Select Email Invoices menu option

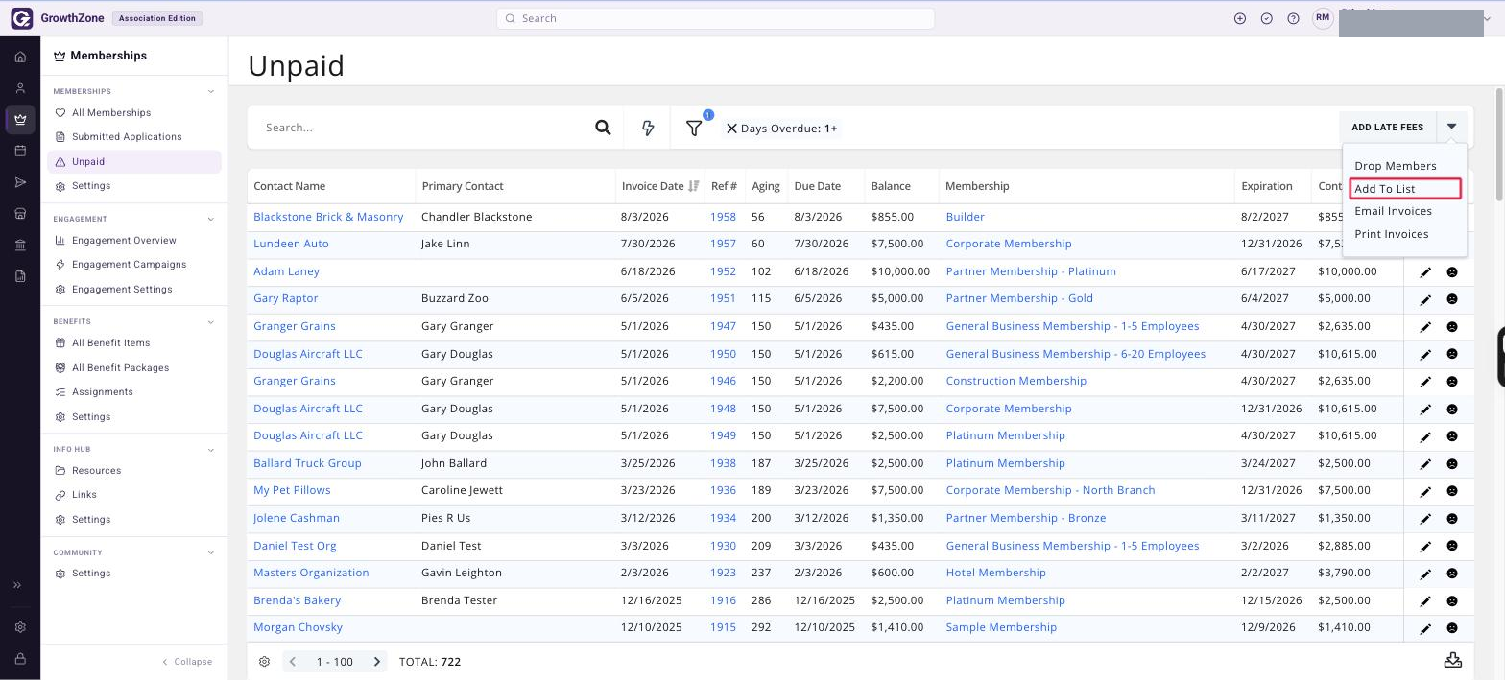coord(1393,211)
